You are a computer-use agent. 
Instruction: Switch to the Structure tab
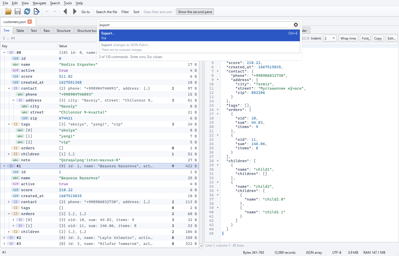(63, 30)
